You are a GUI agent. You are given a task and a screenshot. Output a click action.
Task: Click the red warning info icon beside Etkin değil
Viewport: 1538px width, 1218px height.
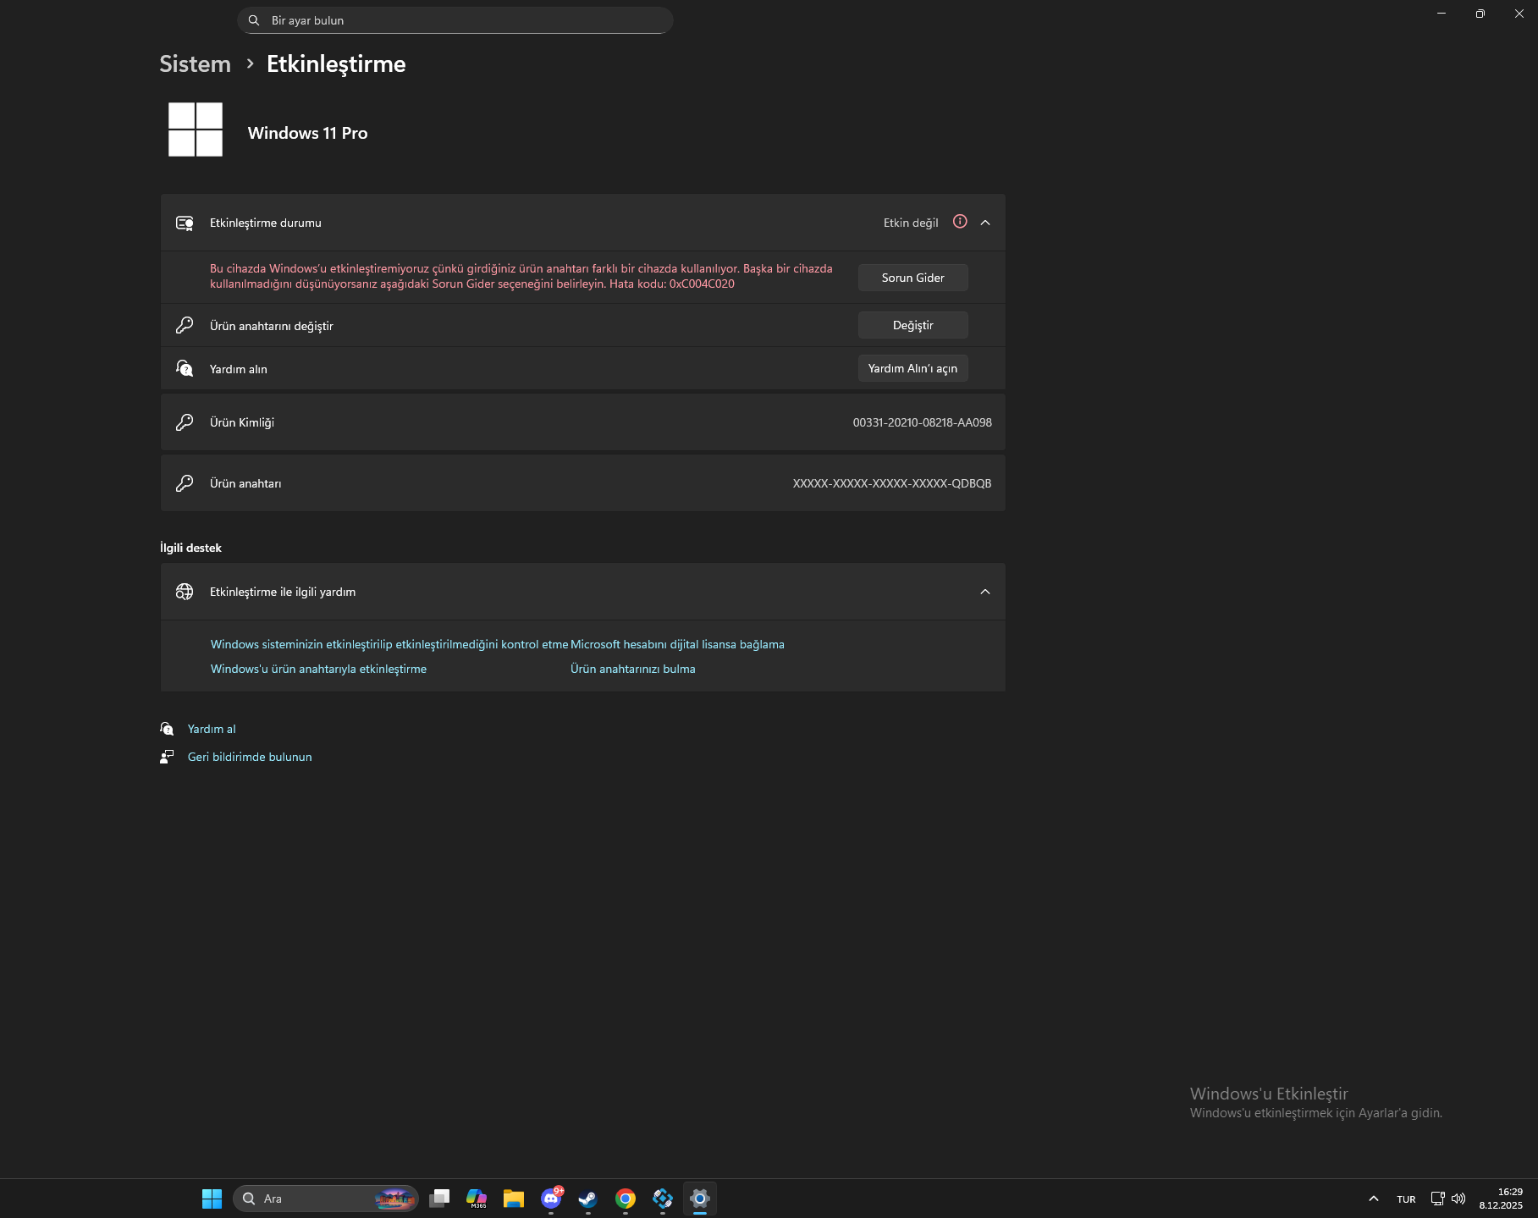[960, 222]
